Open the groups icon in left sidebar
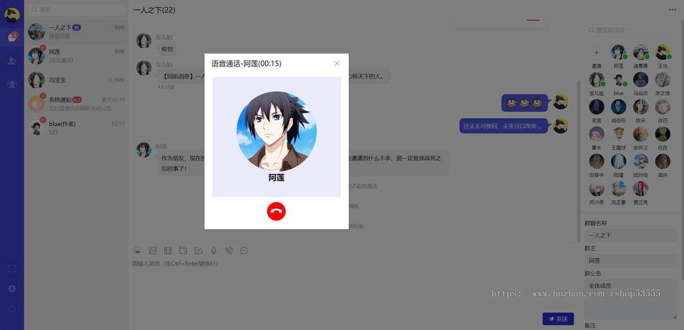This screenshot has height=330, width=684. (12, 84)
